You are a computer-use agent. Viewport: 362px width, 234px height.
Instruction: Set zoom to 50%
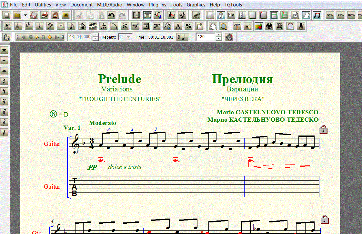[330, 15]
